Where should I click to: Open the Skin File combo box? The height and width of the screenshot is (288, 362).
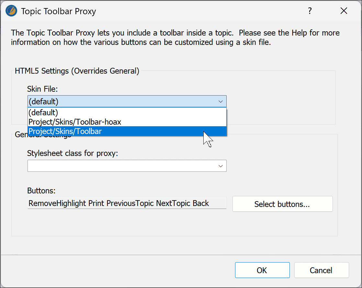point(126,101)
